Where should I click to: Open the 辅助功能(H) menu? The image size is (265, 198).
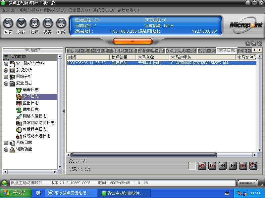[x=128, y=10]
